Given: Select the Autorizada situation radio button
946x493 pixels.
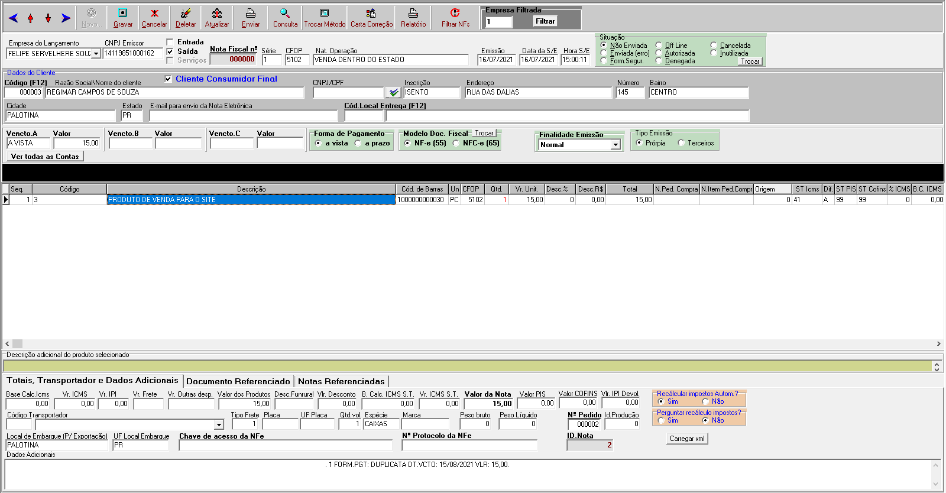Looking at the screenshot, I should click(x=659, y=53).
